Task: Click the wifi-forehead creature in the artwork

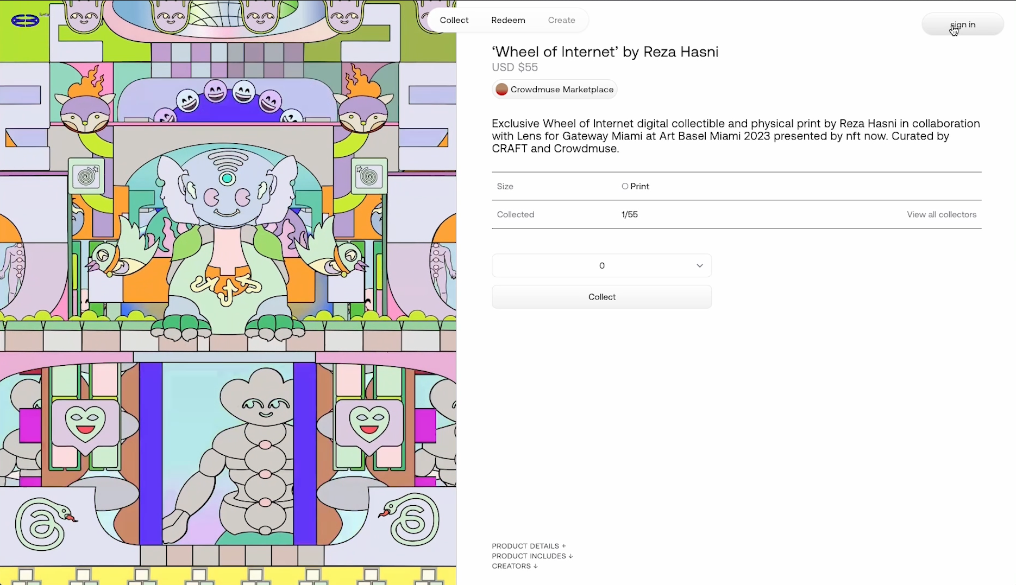Action: [x=227, y=190]
